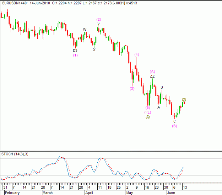Select the April month label
Screen dimensions: 222x195
click(89, 193)
